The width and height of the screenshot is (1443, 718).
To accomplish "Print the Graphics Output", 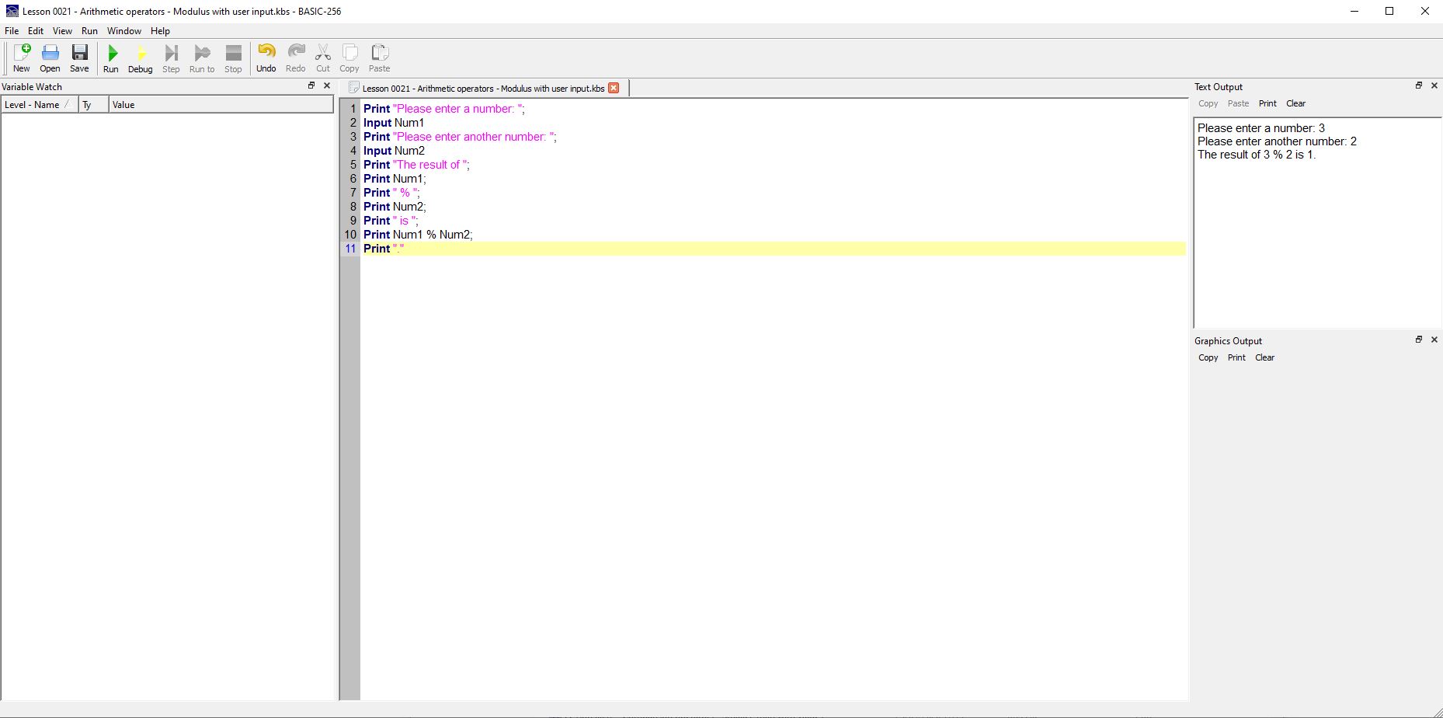I will tap(1236, 357).
